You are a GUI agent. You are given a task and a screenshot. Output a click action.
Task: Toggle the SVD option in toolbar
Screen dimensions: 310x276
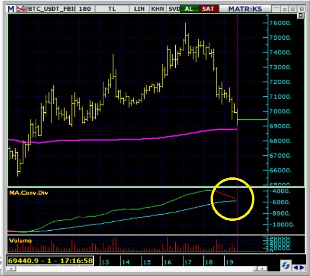click(173, 8)
